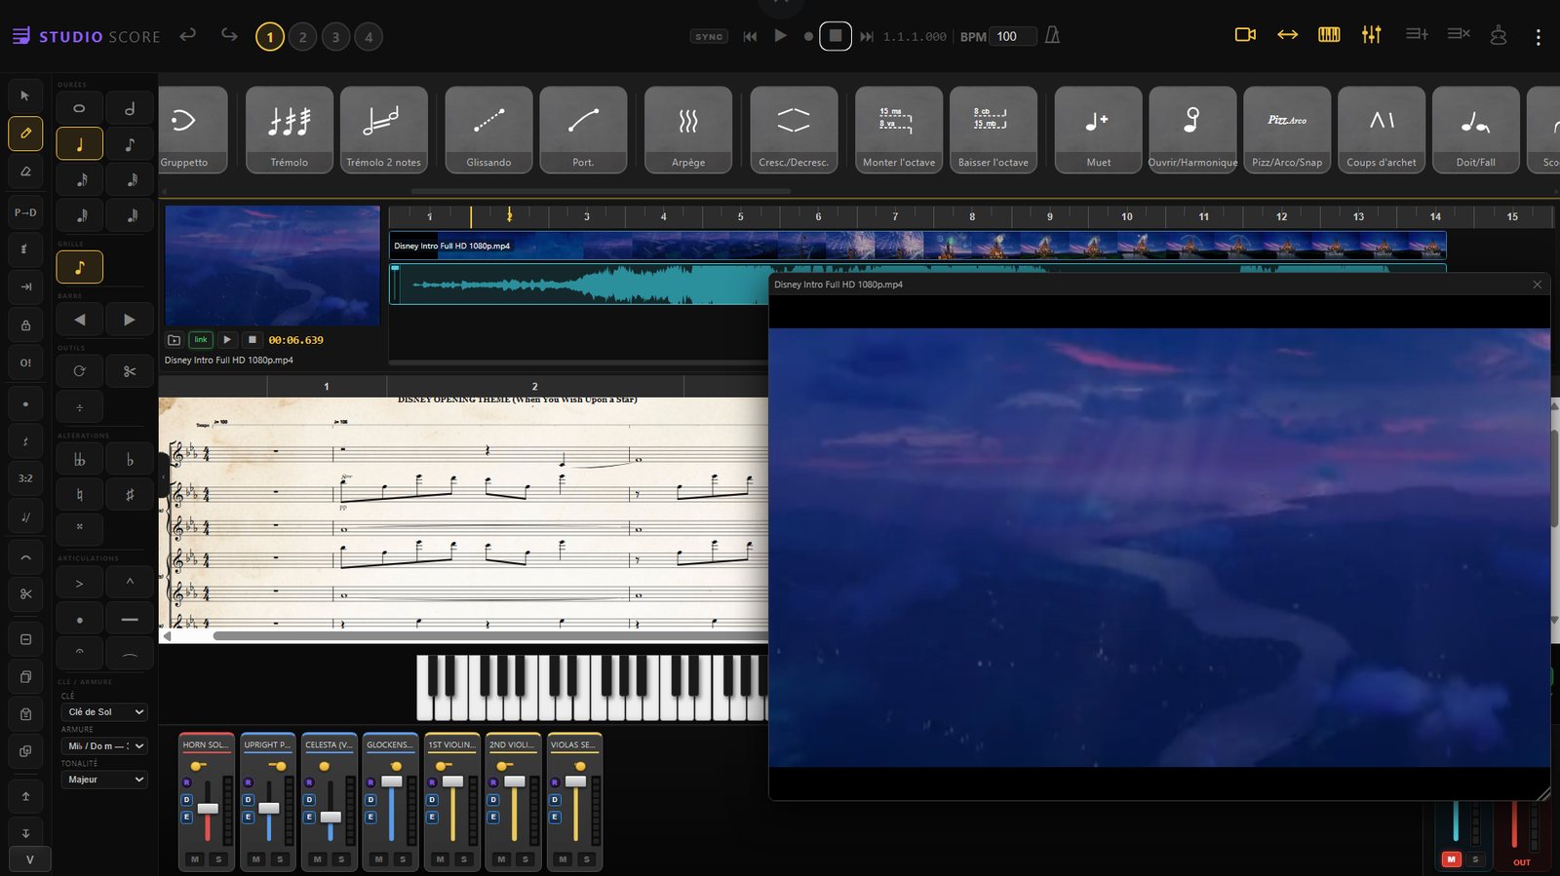Click the scissors tool under Outils

tap(130, 371)
